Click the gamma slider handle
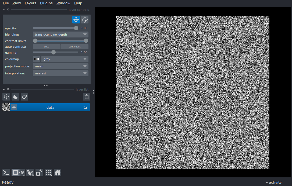 coord(54,52)
